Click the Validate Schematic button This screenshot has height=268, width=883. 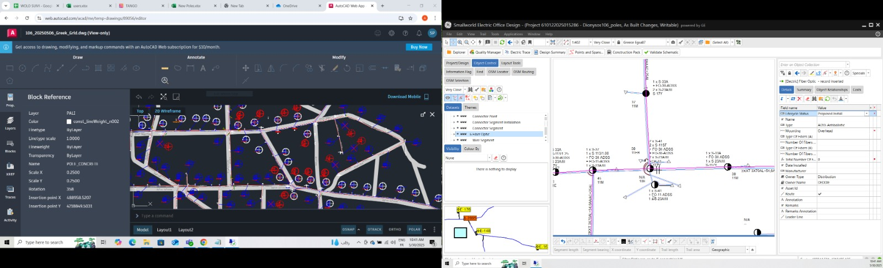point(662,52)
